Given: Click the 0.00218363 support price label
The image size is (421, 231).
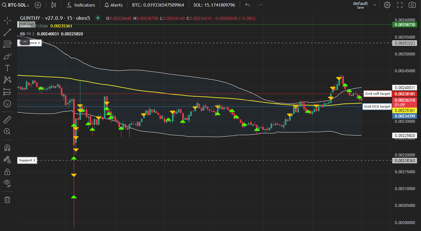Looking at the screenshot, I should pyautogui.click(x=405, y=160).
